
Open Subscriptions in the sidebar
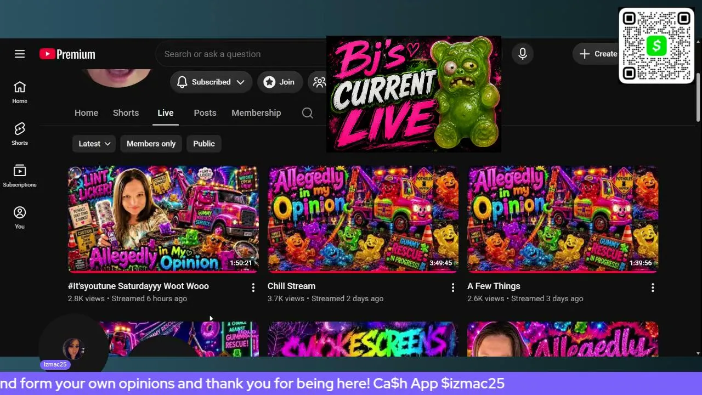(20, 176)
